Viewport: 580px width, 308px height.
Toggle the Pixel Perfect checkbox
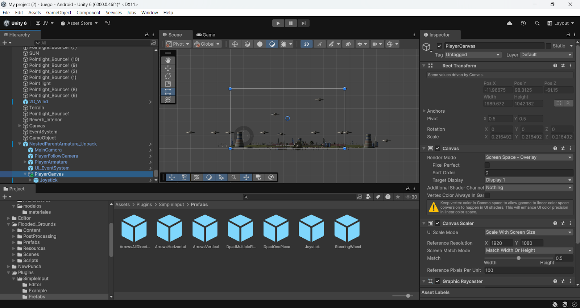[487, 165]
